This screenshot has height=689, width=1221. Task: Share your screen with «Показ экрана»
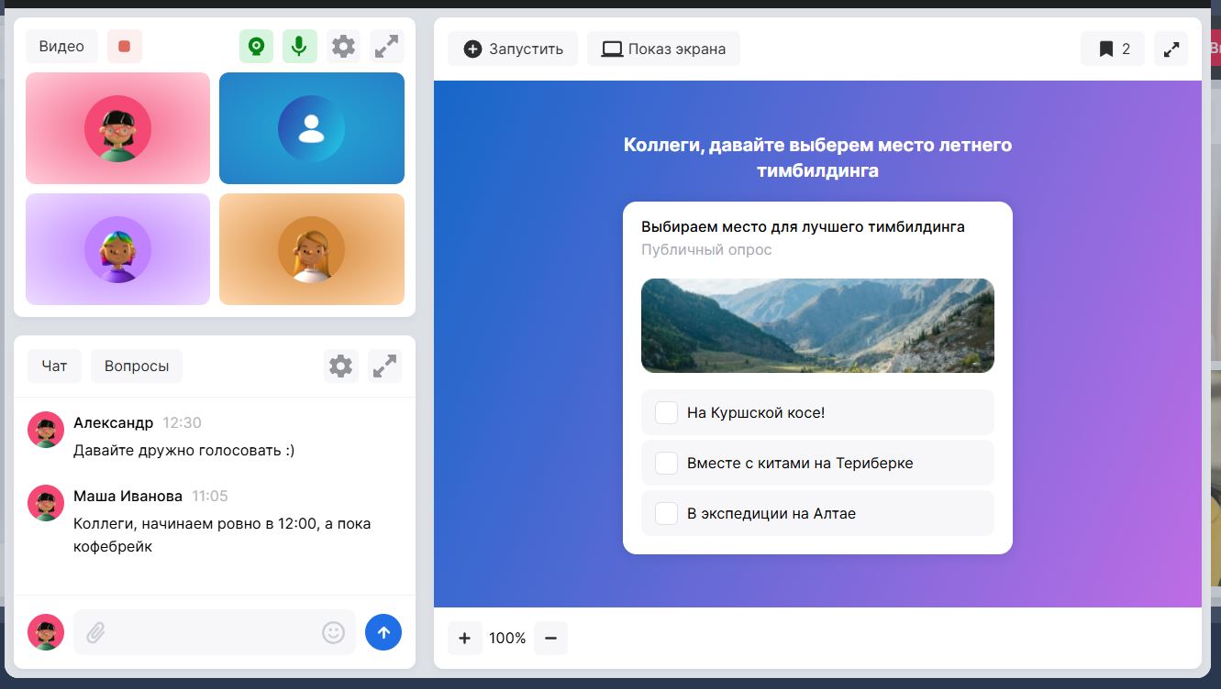coord(662,49)
